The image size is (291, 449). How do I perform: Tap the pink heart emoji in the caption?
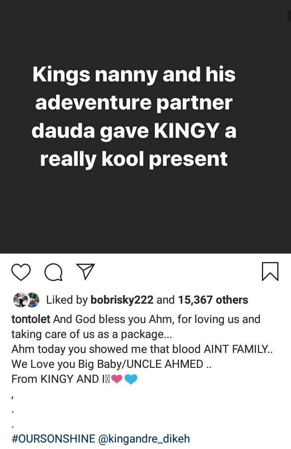[x=116, y=379]
